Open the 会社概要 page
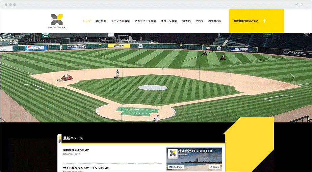 (x=101, y=21)
